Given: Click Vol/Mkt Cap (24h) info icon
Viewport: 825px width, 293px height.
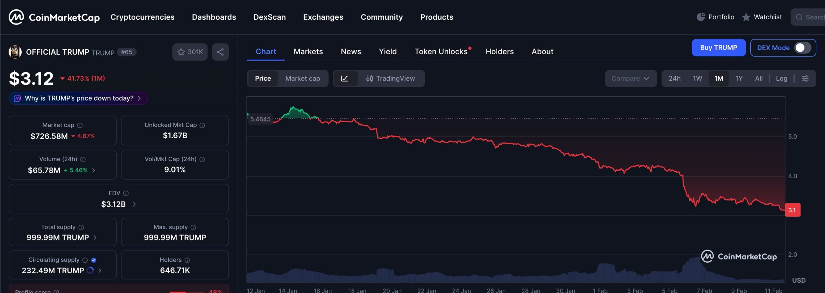Looking at the screenshot, I should pos(202,159).
